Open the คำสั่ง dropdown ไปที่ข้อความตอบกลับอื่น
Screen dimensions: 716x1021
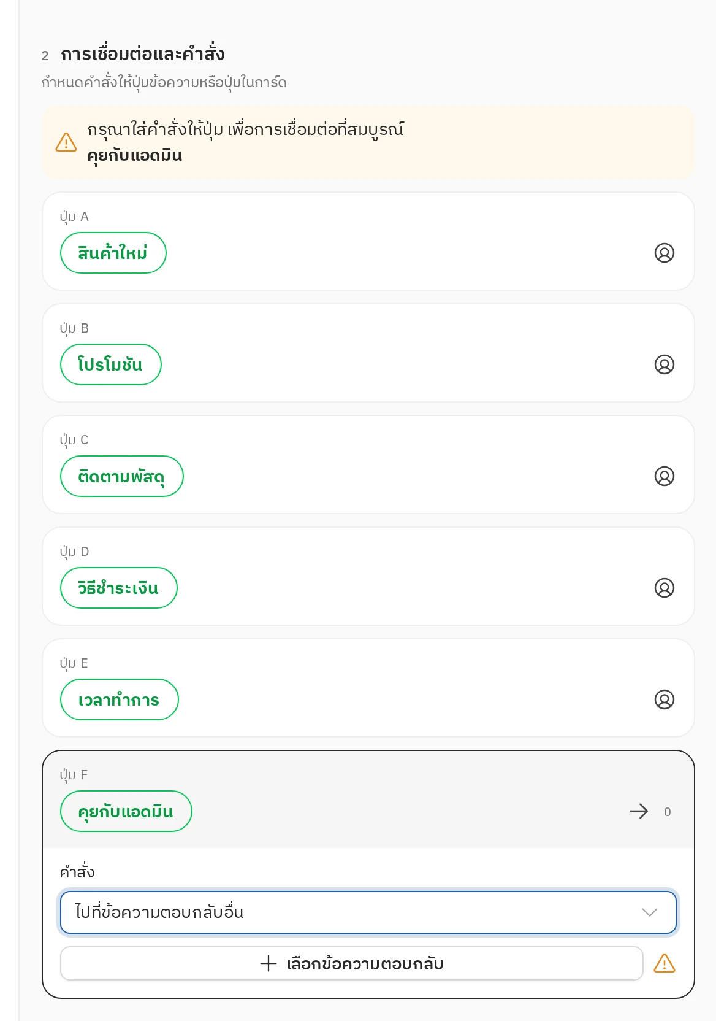(x=368, y=912)
